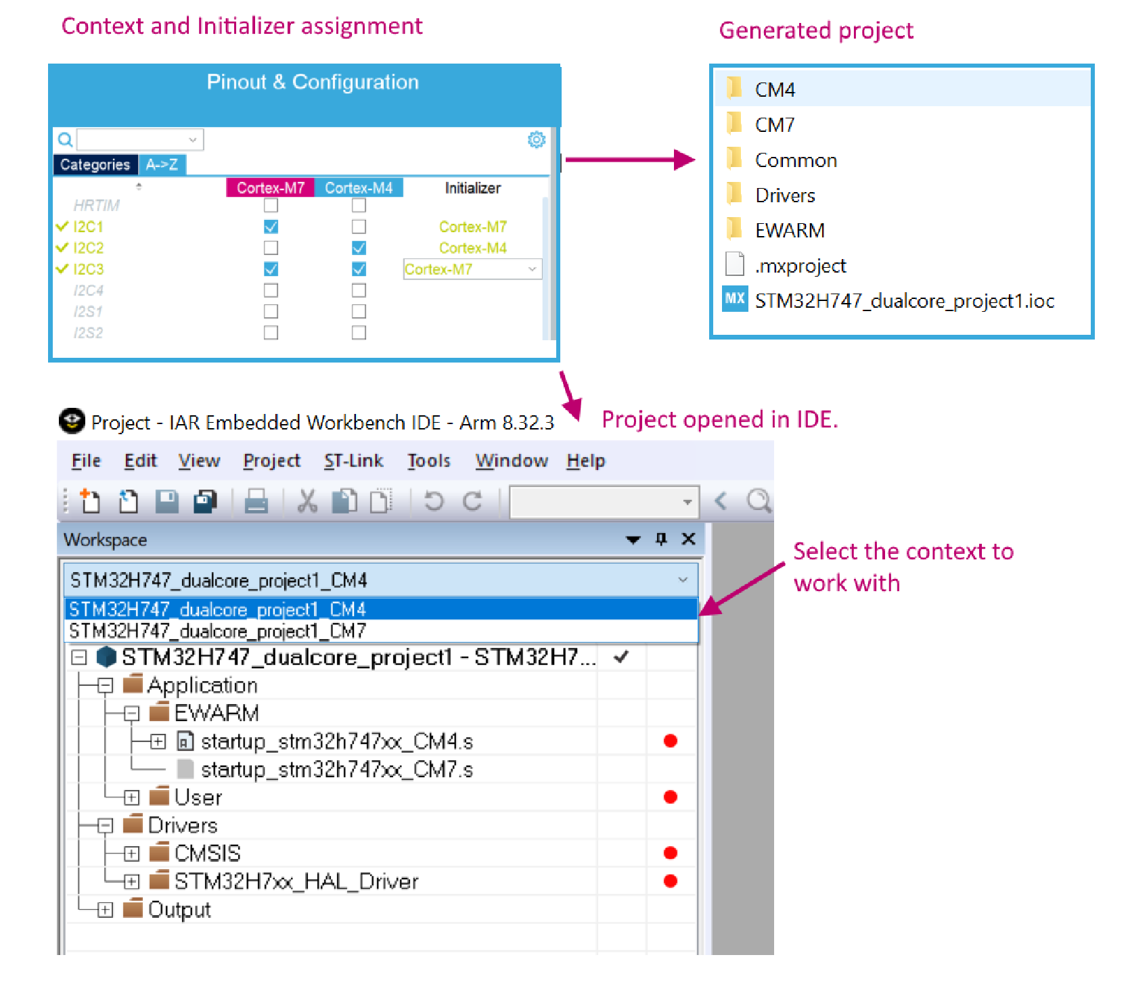Image resolution: width=1128 pixels, height=999 pixels.
Task: Expand the User folder node
Action: tap(131, 797)
